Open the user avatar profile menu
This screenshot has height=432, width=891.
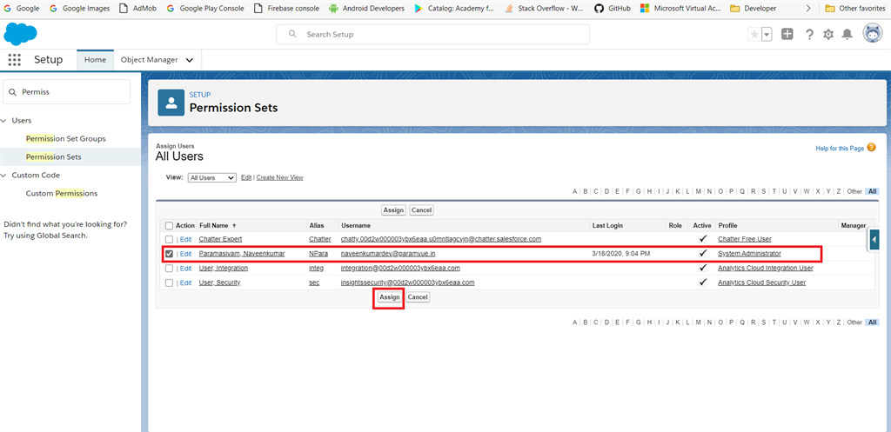tap(872, 34)
